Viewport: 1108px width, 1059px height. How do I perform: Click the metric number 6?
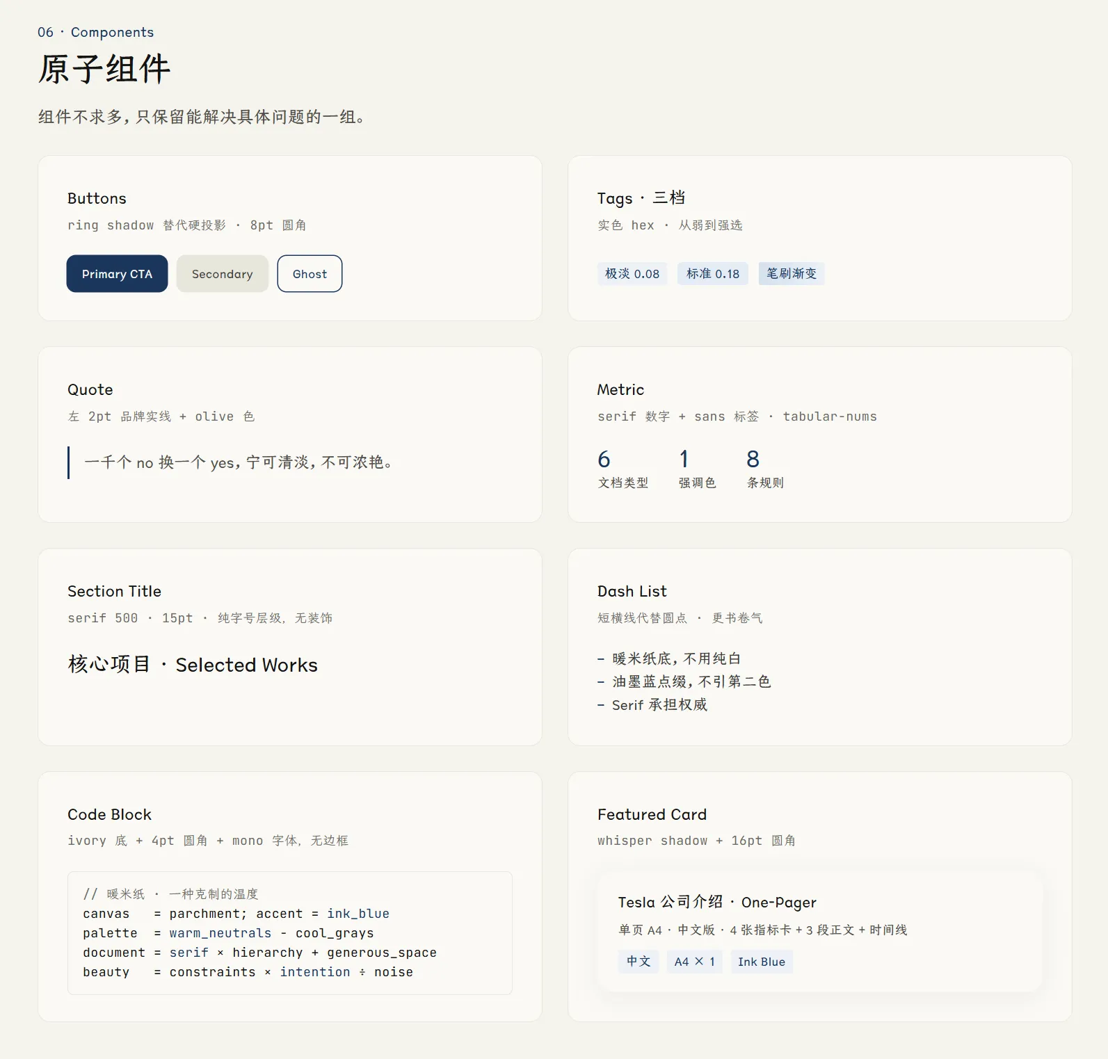coord(604,459)
